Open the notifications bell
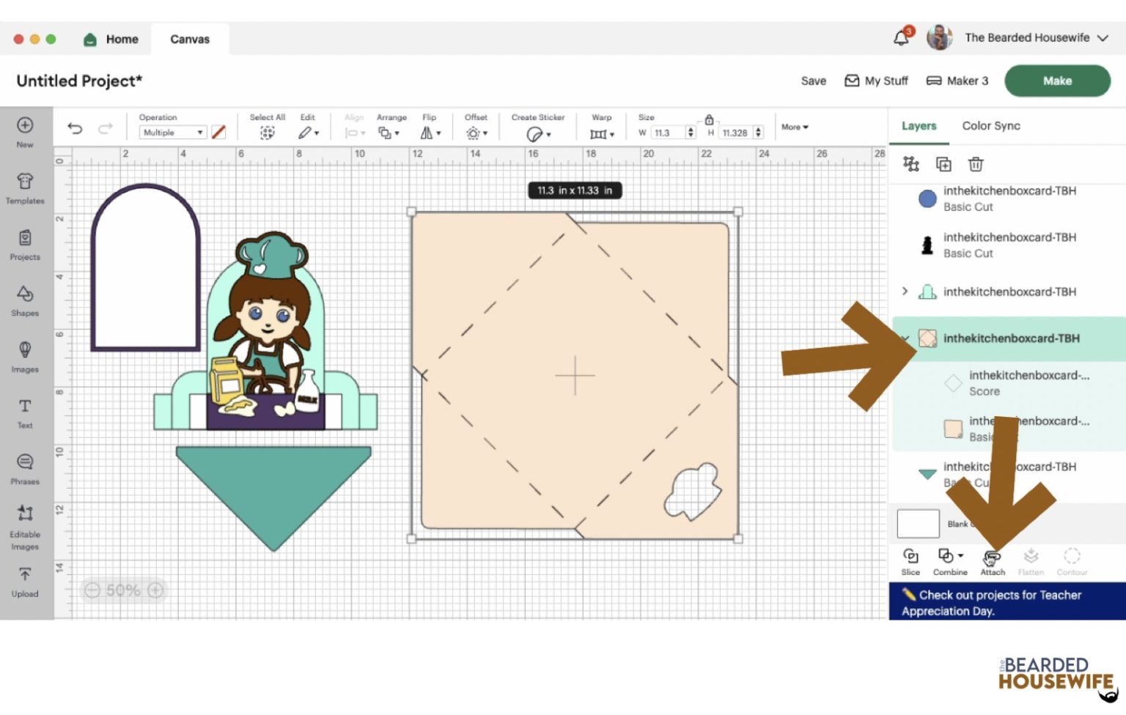The image size is (1126, 715). (x=901, y=38)
